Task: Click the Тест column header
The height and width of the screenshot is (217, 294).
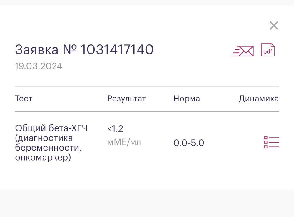Action: [24, 99]
